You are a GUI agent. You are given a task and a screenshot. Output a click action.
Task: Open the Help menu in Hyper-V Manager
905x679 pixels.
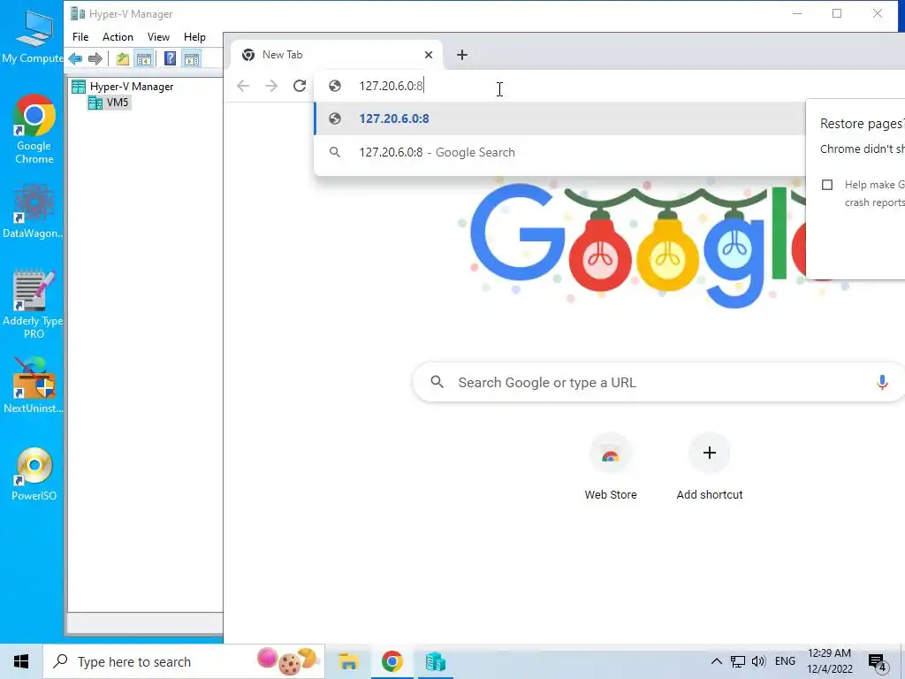coord(194,37)
